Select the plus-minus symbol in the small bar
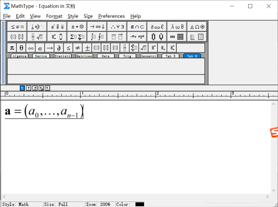The image size is (278, 207). click(x=87, y=48)
